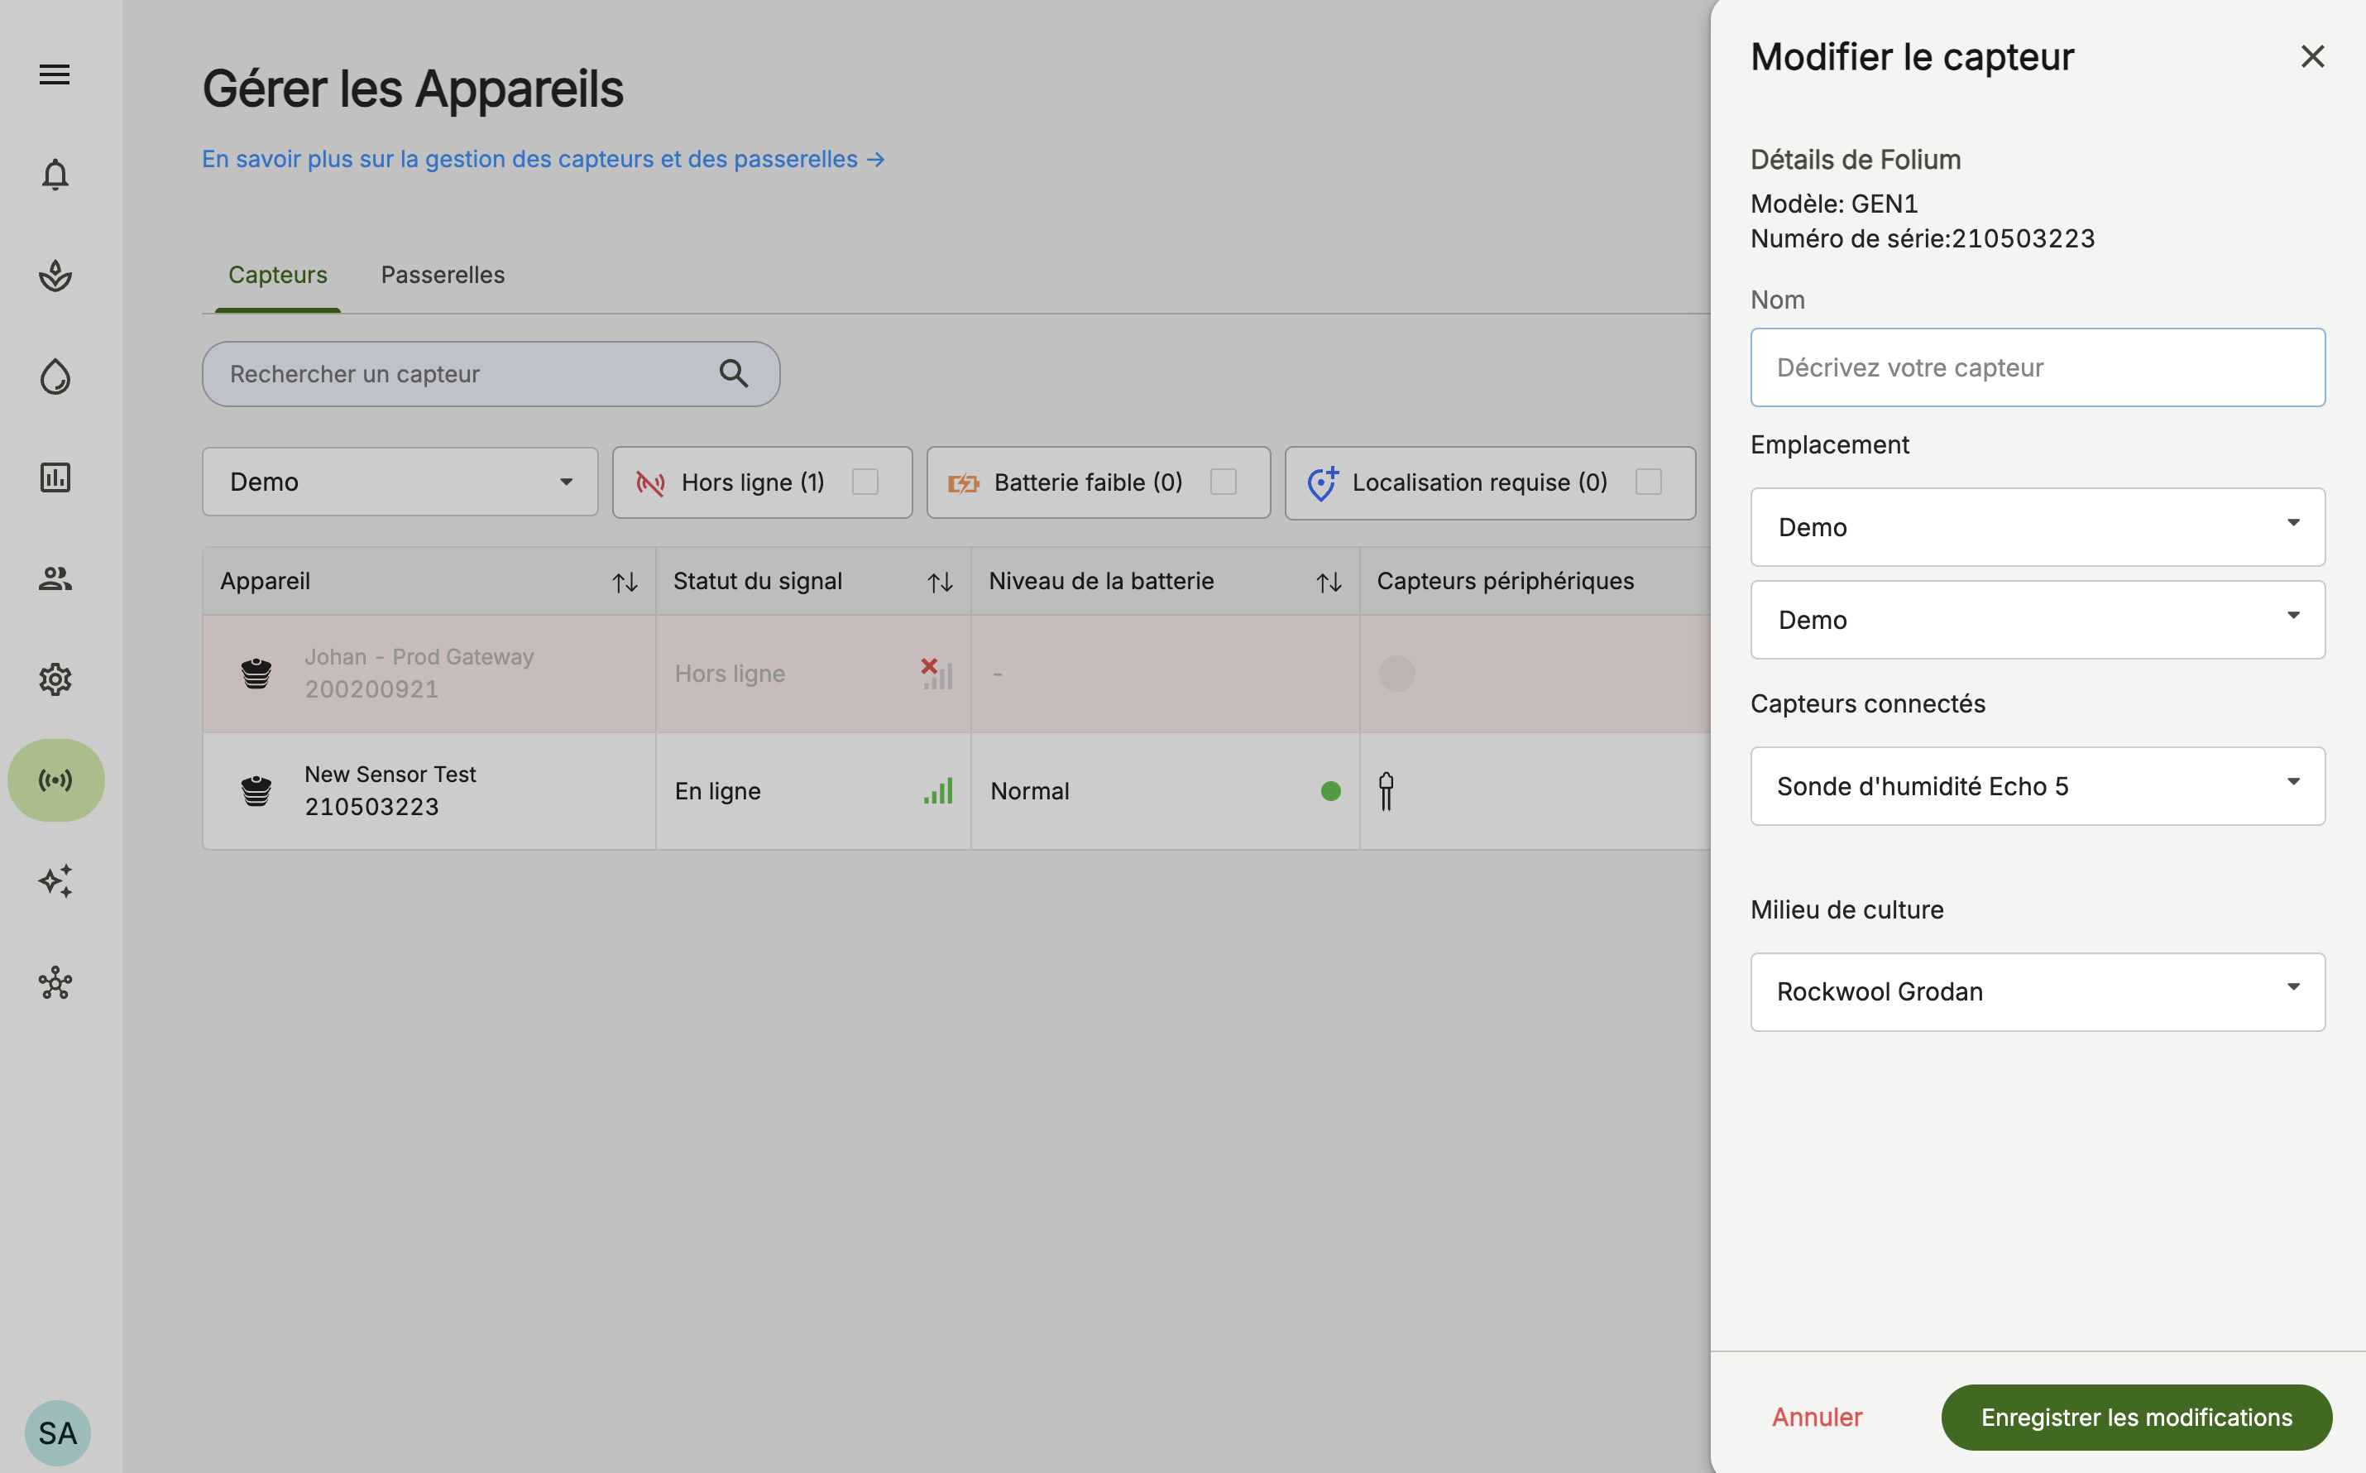The height and width of the screenshot is (1473, 2366).
Task: Open the chart analytics icon
Action: (x=55, y=477)
